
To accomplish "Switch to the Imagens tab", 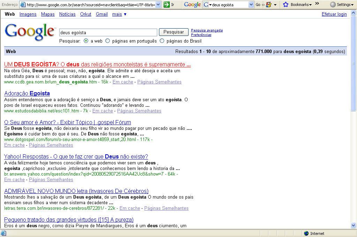I will tap(28, 14).
